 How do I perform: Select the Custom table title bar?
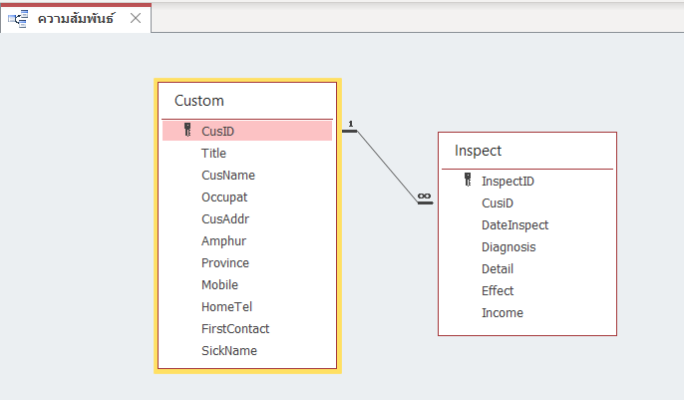[x=199, y=100]
